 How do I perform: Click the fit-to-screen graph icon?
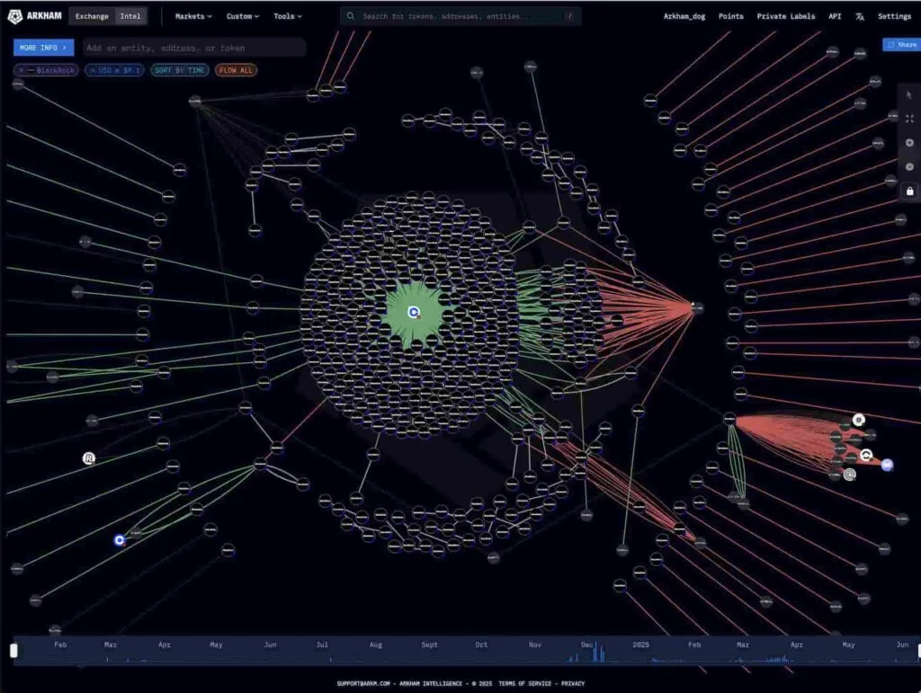point(909,119)
